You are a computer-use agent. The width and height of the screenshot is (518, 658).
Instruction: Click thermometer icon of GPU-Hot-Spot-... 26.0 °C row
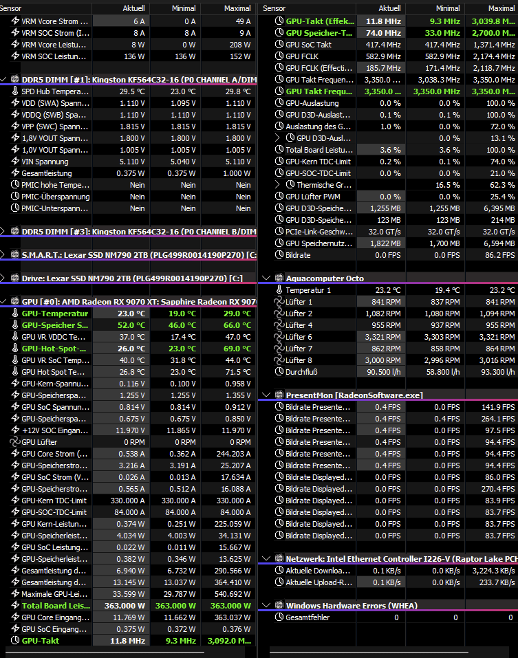[15, 349]
